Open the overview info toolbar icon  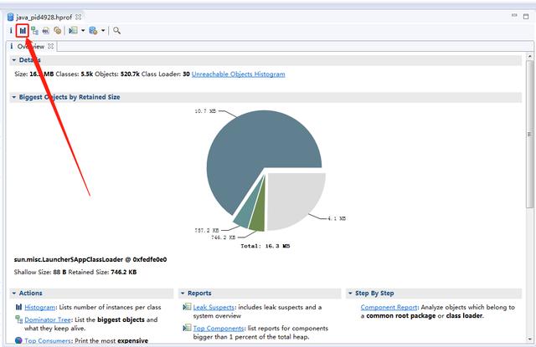(x=11, y=31)
